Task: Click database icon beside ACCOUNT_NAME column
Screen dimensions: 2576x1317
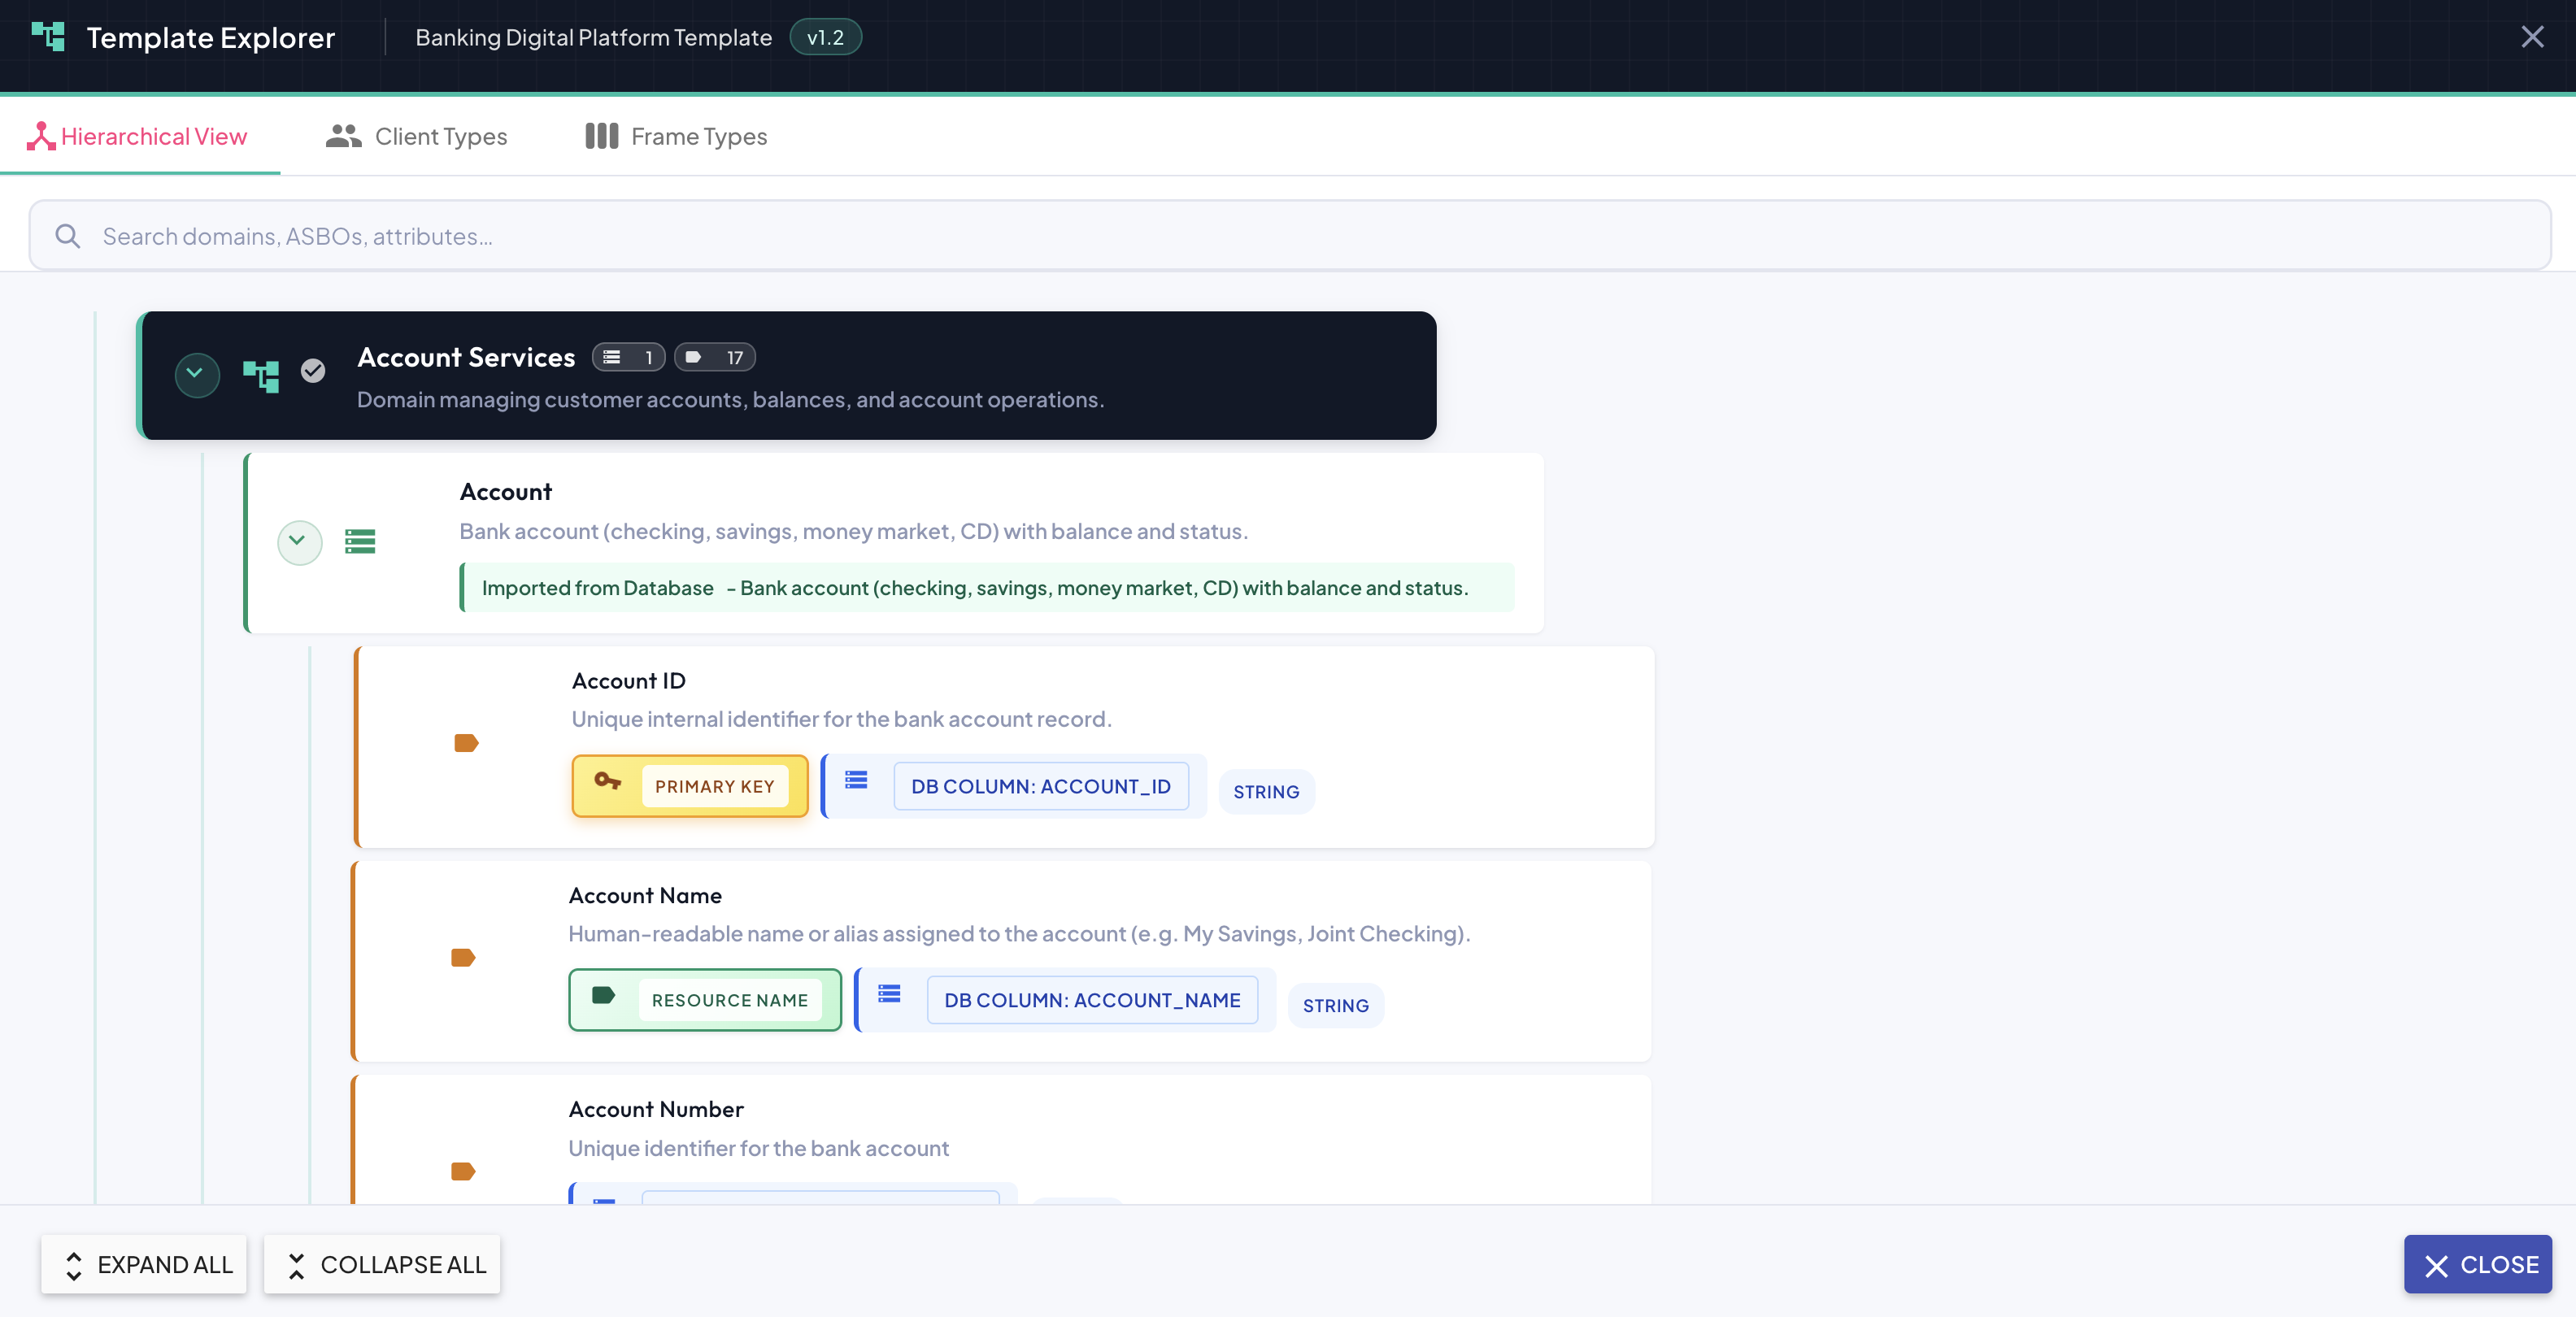Action: 889,994
